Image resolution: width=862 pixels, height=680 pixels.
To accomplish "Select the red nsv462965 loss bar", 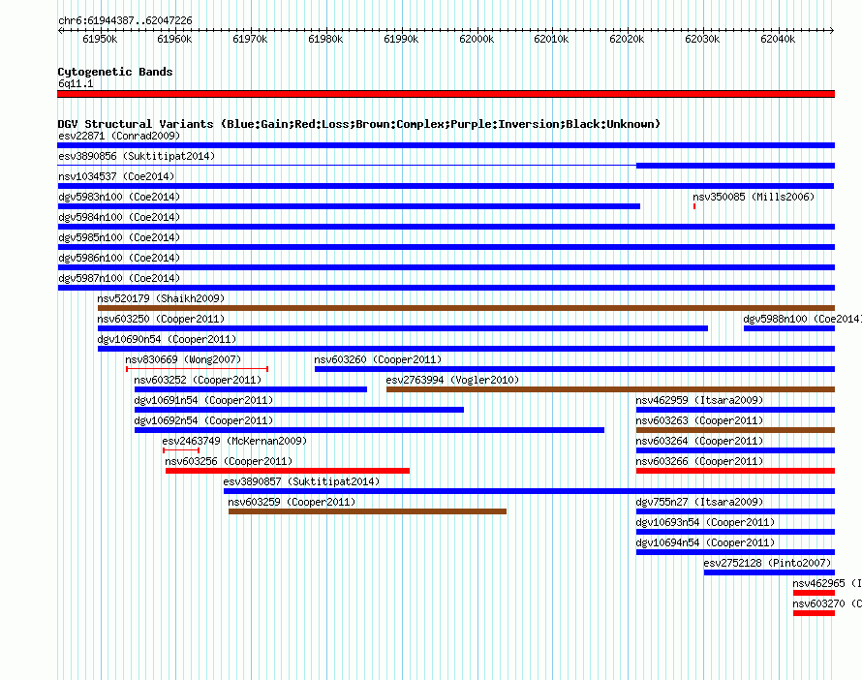I will [x=815, y=593].
